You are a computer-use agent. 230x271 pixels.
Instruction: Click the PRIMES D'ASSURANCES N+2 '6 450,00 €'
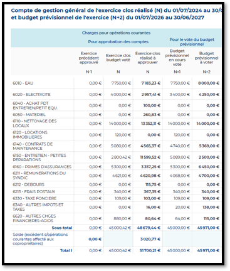tap(209, 167)
